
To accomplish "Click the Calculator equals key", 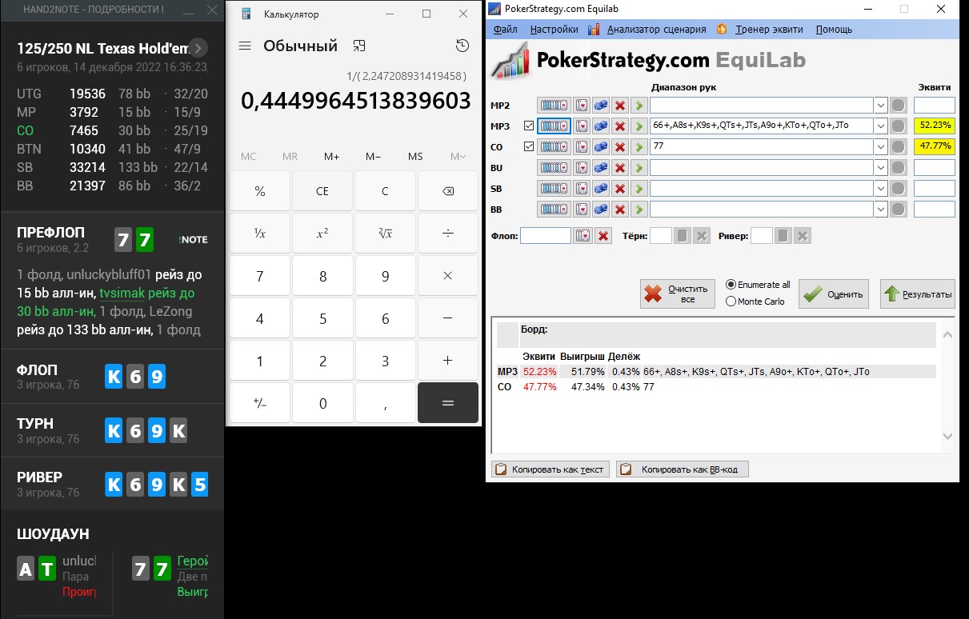I will point(448,403).
